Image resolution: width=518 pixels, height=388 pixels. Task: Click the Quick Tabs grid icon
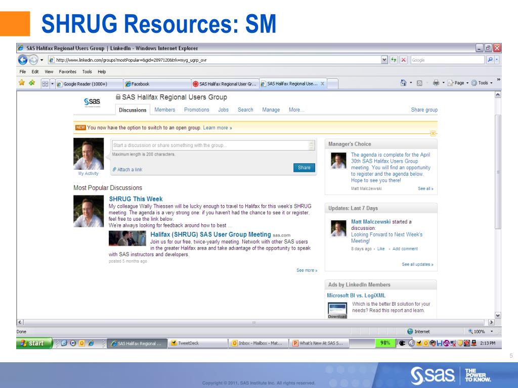point(45,84)
